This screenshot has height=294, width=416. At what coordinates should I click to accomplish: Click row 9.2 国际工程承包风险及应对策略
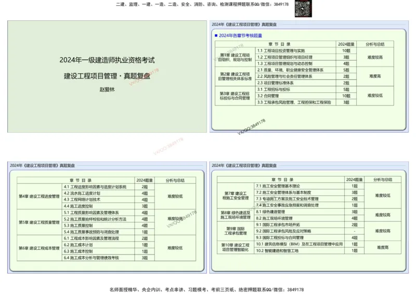300,231
